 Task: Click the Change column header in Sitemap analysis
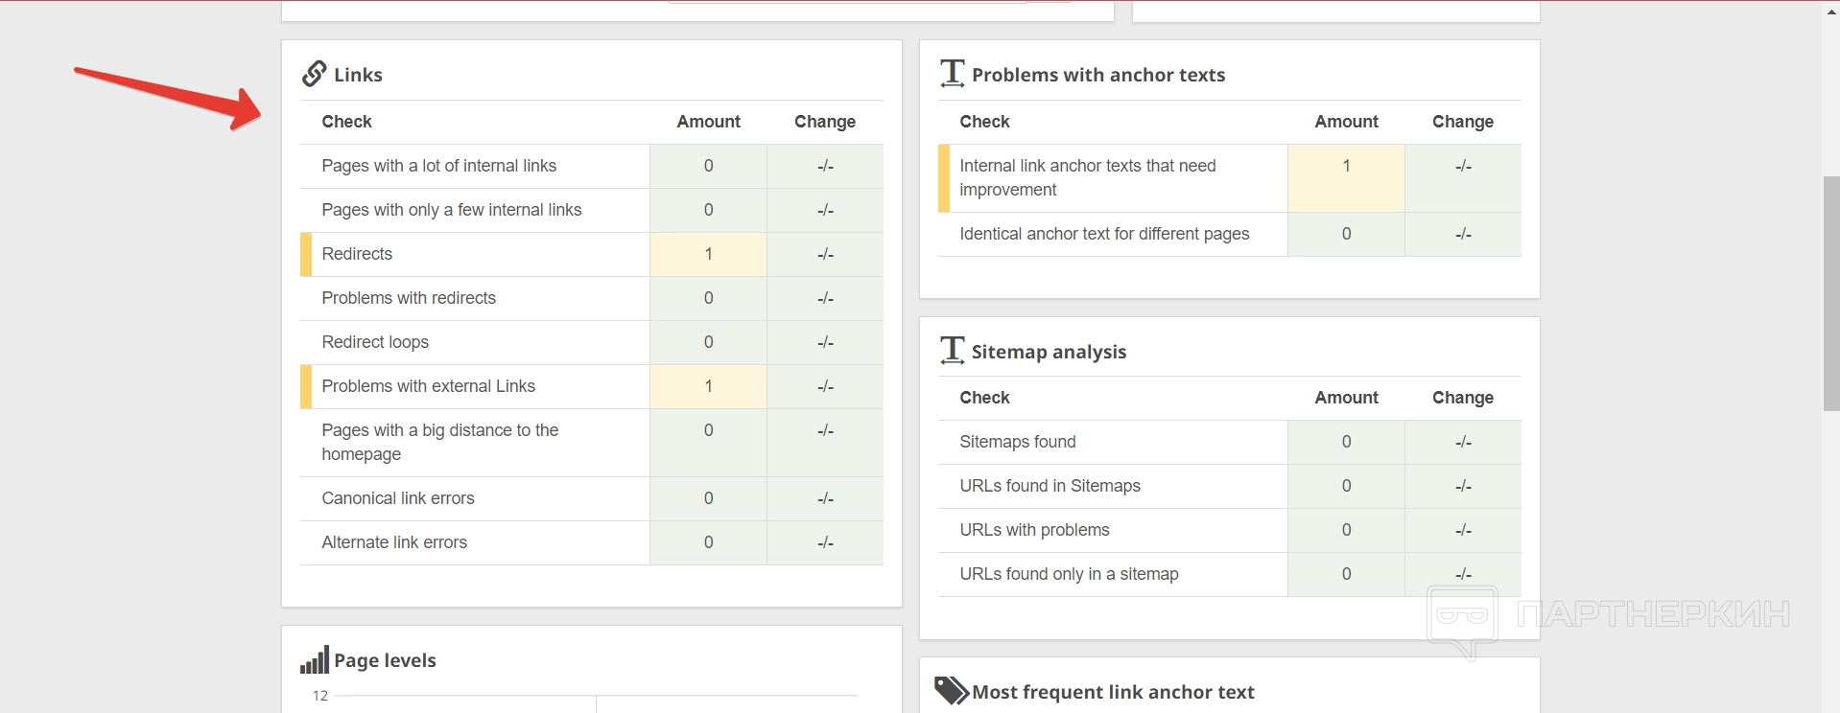pyautogui.click(x=1462, y=398)
